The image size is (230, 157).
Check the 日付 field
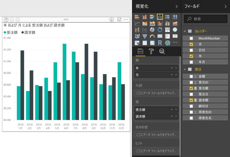coord(191,50)
